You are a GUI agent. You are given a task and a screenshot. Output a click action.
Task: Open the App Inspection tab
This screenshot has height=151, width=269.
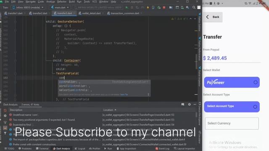126,148
